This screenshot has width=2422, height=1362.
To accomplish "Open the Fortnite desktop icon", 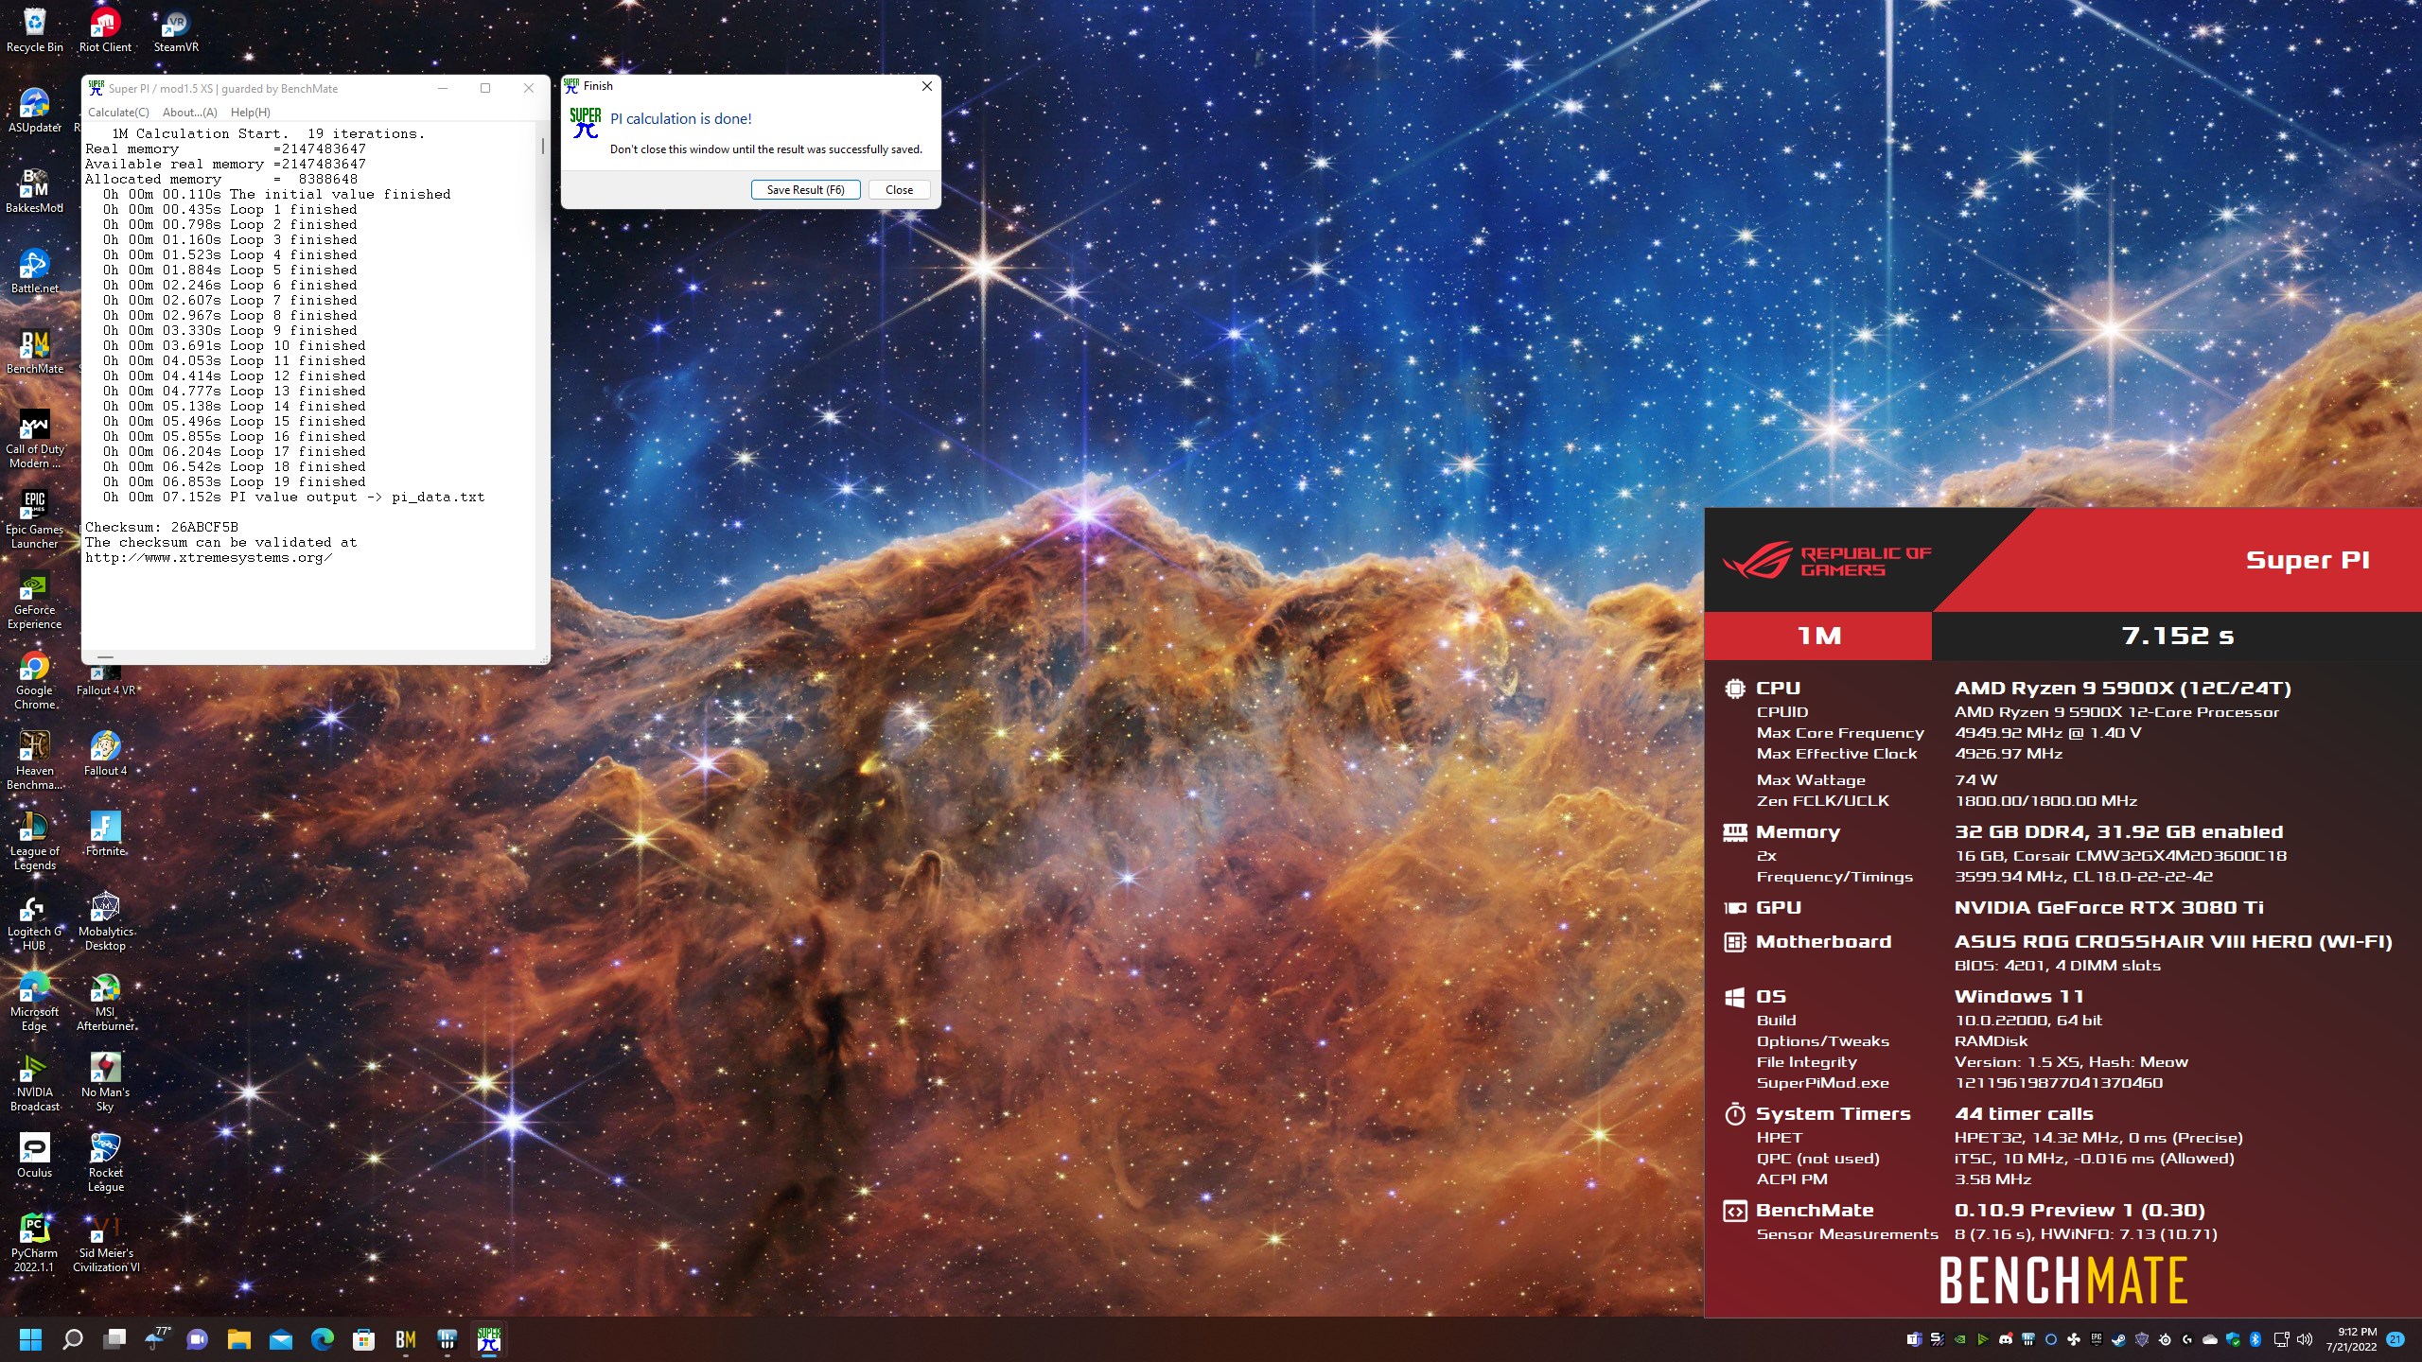I will [105, 834].
